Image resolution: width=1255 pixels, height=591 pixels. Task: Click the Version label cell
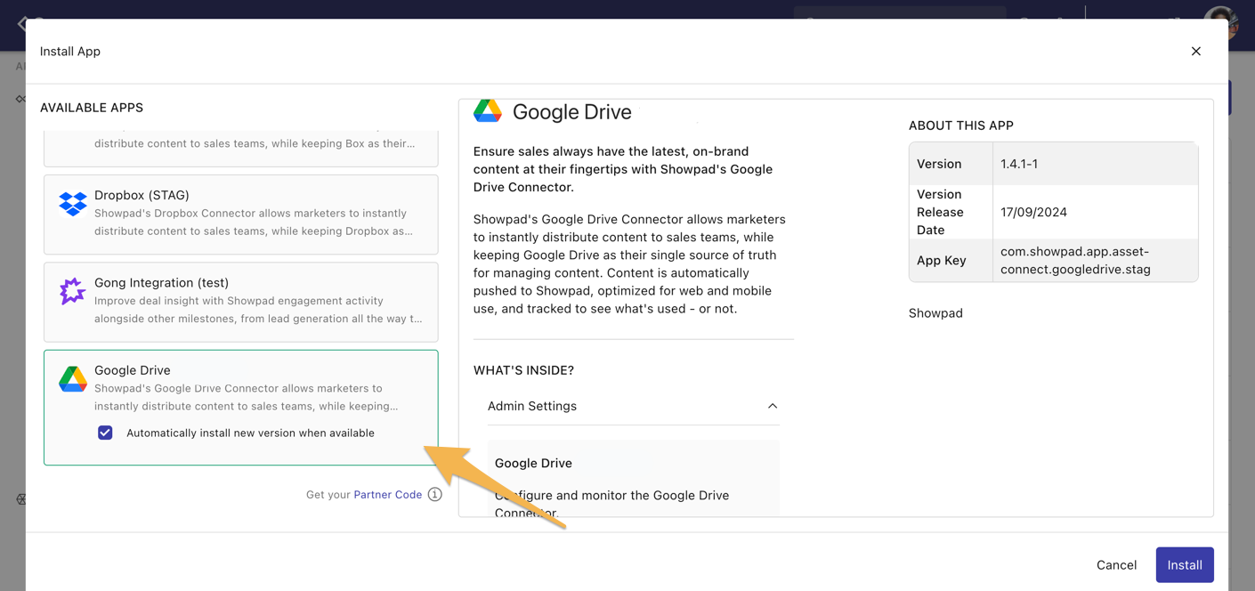pyautogui.click(x=951, y=164)
